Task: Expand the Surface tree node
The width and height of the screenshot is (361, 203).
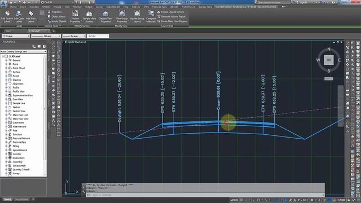Action: pos(6,72)
